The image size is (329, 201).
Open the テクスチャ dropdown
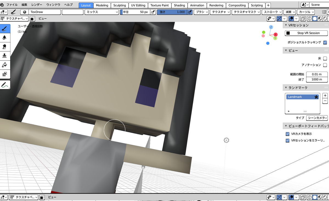point(220,12)
